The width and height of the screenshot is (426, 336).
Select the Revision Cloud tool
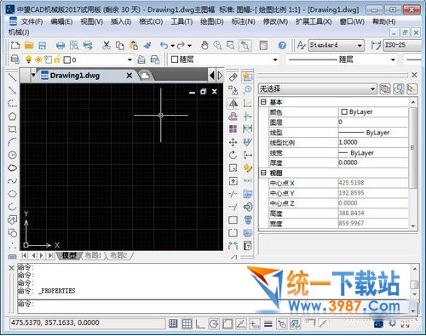click(12, 168)
